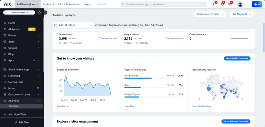Click the Marketing megaphone icon
The image size is (265, 127).
tap(5, 76)
